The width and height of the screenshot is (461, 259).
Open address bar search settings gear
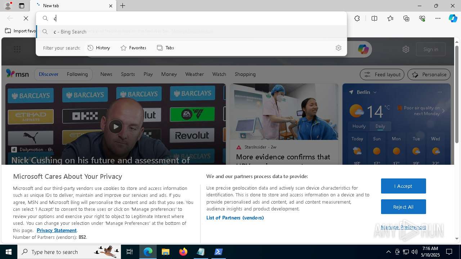point(339,48)
